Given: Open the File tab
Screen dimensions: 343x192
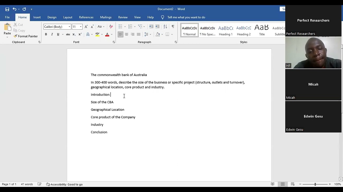Looking at the screenshot, I should [7, 17].
